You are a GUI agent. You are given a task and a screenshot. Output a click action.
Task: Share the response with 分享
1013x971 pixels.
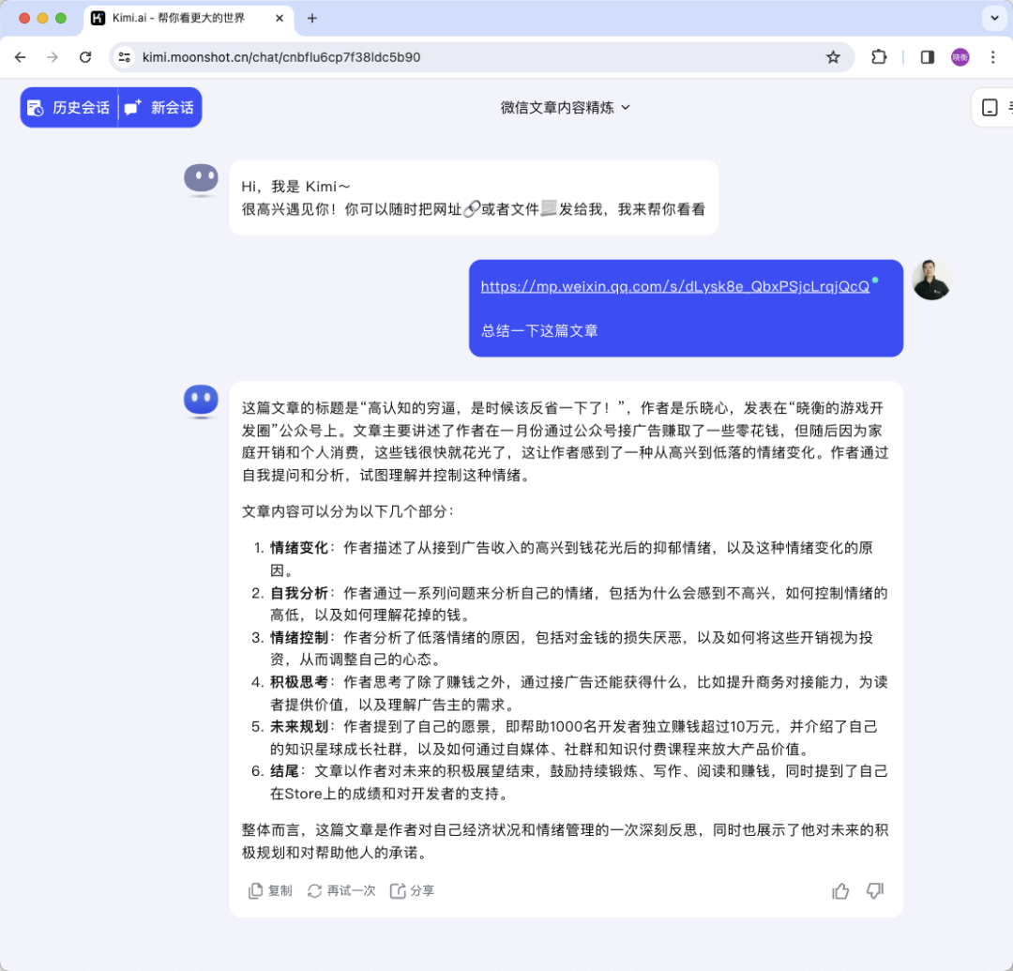pyautogui.click(x=412, y=891)
